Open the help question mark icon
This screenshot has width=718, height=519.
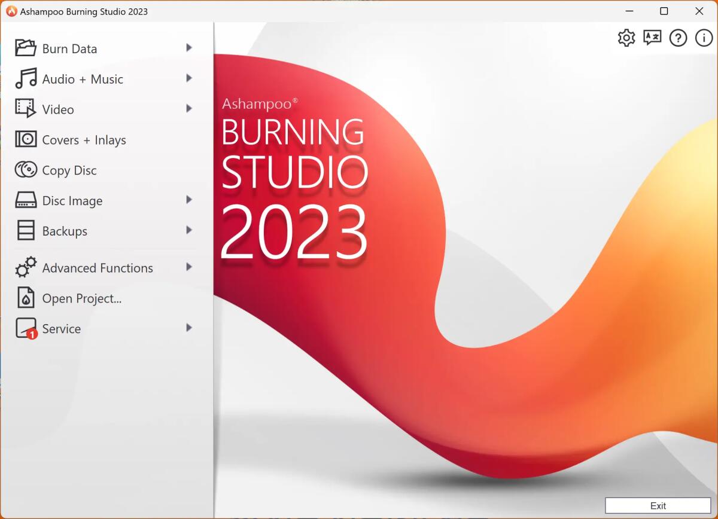point(678,38)
